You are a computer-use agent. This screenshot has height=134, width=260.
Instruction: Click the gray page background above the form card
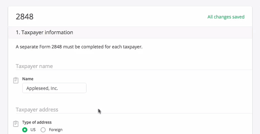coord(130,3)
